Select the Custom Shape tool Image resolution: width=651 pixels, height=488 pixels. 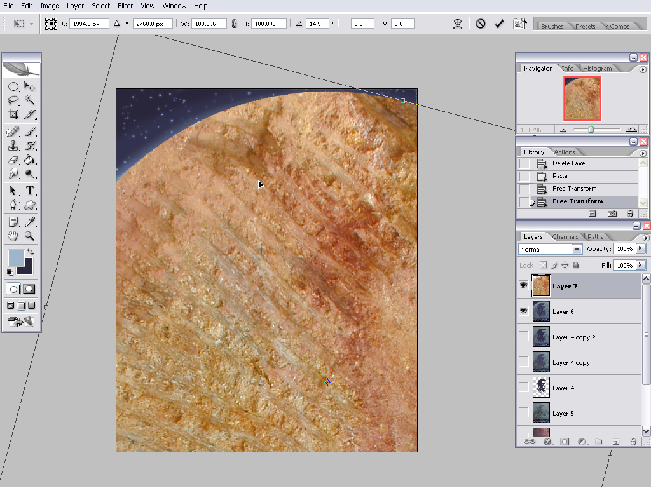pyautogui.click(x=29, y=205)
